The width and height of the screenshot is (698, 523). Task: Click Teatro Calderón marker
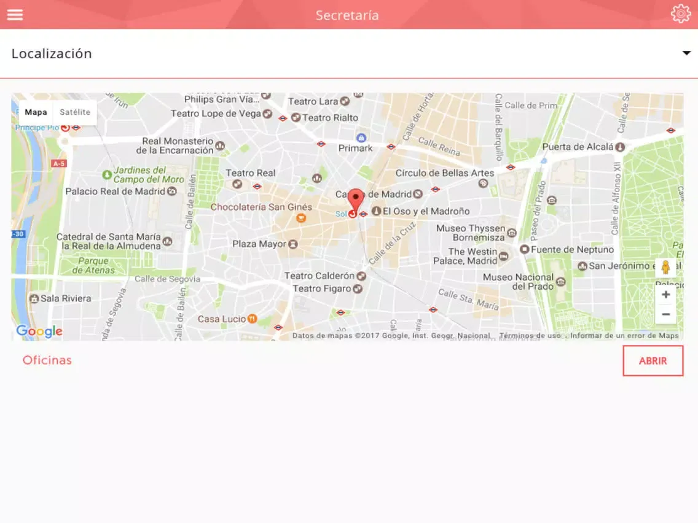click(x=361, y=276)
